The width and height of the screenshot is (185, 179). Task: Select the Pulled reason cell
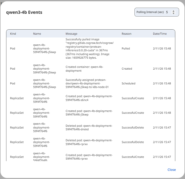(x=126, y=48)
